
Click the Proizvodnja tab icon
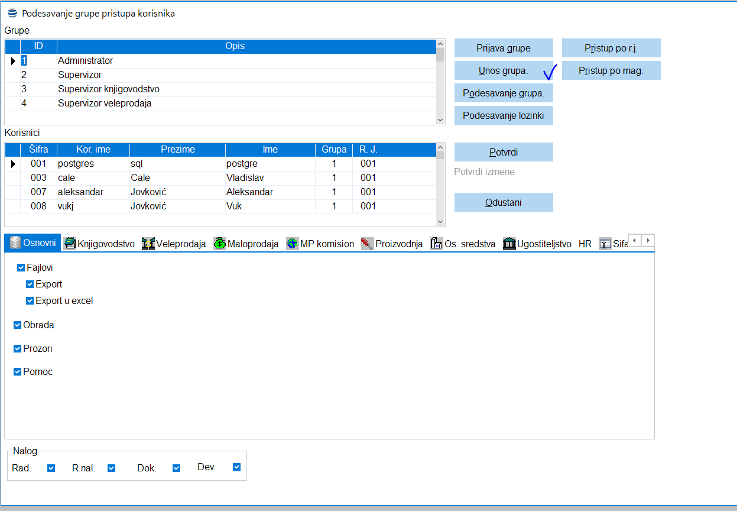[367, 244]
